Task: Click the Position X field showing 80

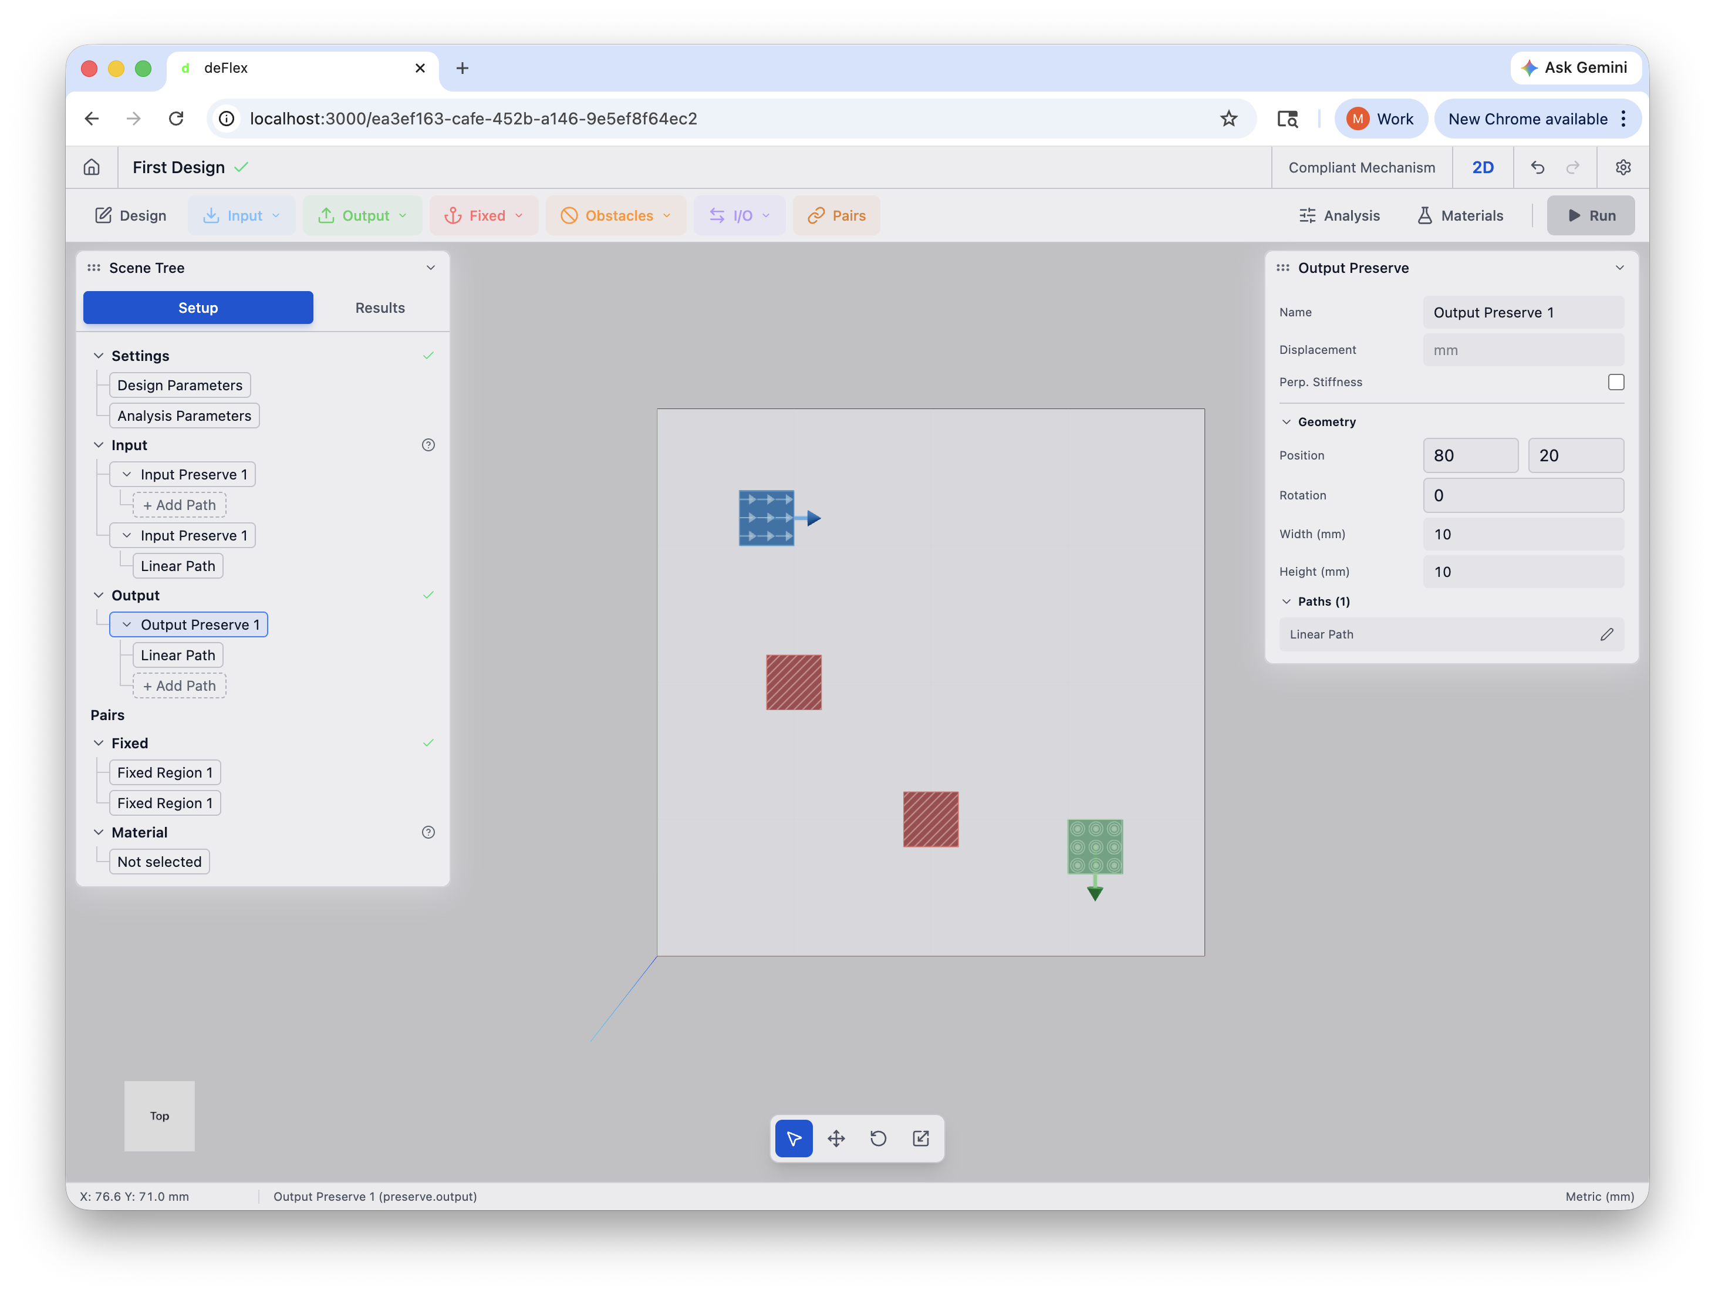Action: tap(1470, 455)
